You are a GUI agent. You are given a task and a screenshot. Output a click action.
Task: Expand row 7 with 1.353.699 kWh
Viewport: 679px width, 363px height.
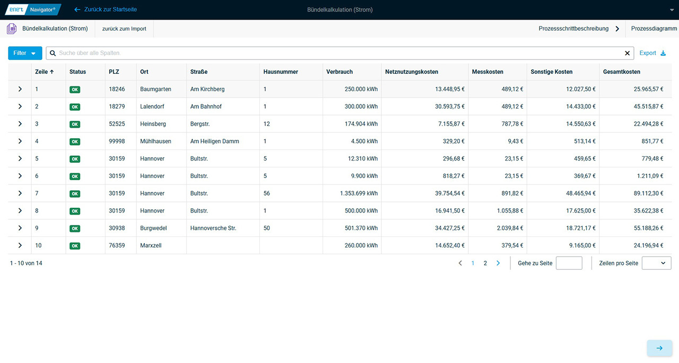click(x=20, y=193)
